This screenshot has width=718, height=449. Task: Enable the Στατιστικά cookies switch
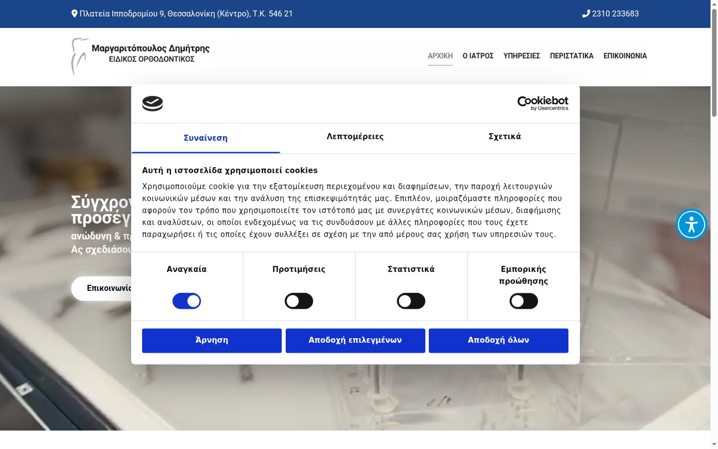[411, 301]
